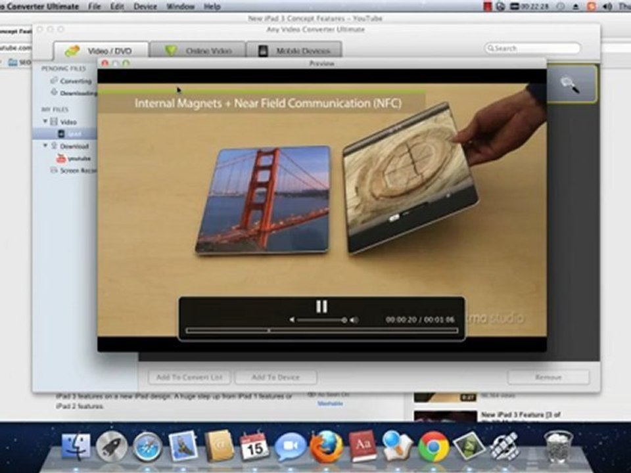Image resolution: width=631 pixels, height=473 pixels.
Task: Pause the preview video playback
Action: click(x=321, y=307)
